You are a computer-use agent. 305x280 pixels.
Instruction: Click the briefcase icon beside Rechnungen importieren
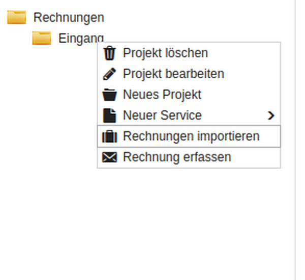(109, 136)
